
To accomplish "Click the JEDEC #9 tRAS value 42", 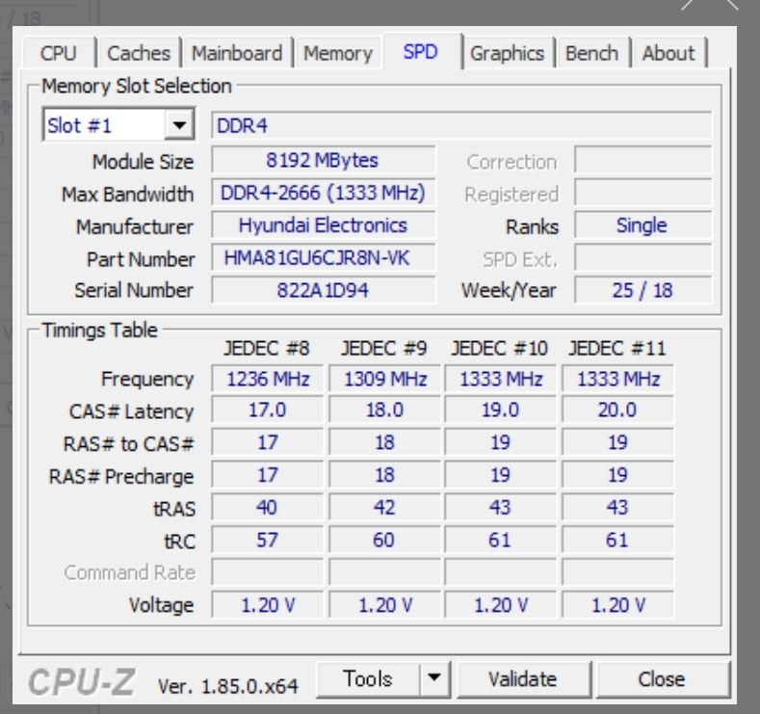I will [x=385, y=508].
